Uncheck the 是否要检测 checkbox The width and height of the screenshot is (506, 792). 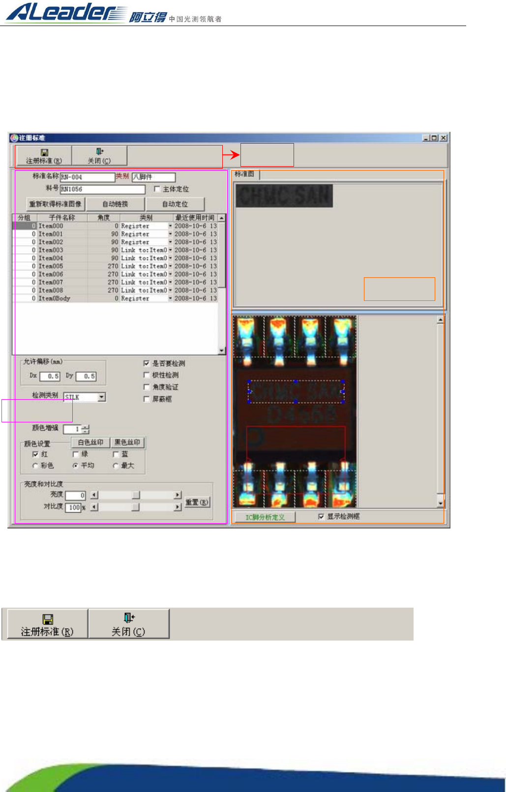tap(146, 363)
